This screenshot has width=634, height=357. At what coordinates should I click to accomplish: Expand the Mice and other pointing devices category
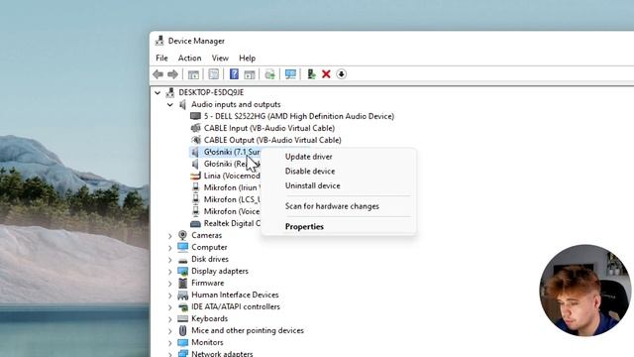coord(170,330)
